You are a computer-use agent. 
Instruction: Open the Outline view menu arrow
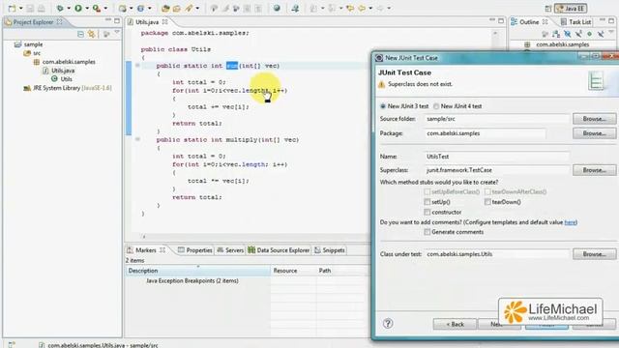click(x=611, y=33)
